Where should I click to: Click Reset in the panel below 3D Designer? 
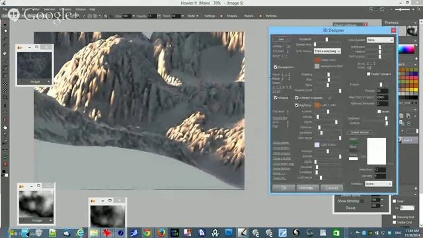351,208
